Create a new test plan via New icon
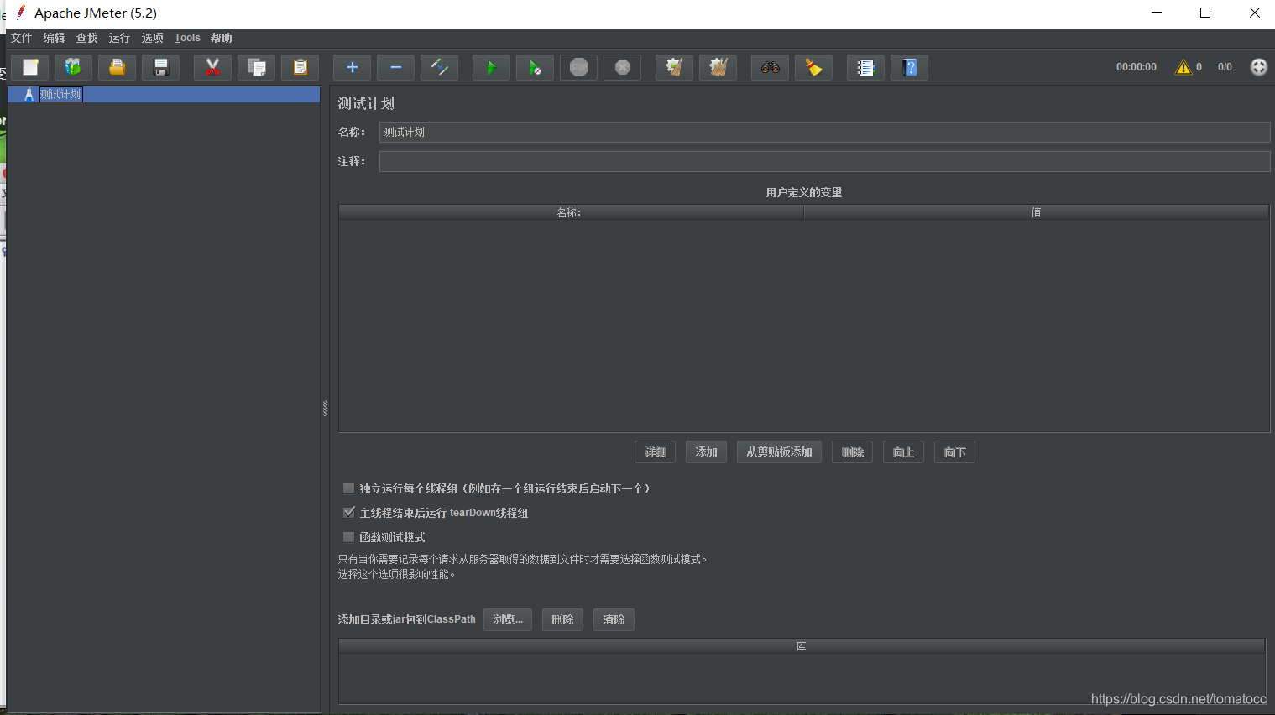The width and height of the screenshot is (1275, 715). (x=30, y=67)
